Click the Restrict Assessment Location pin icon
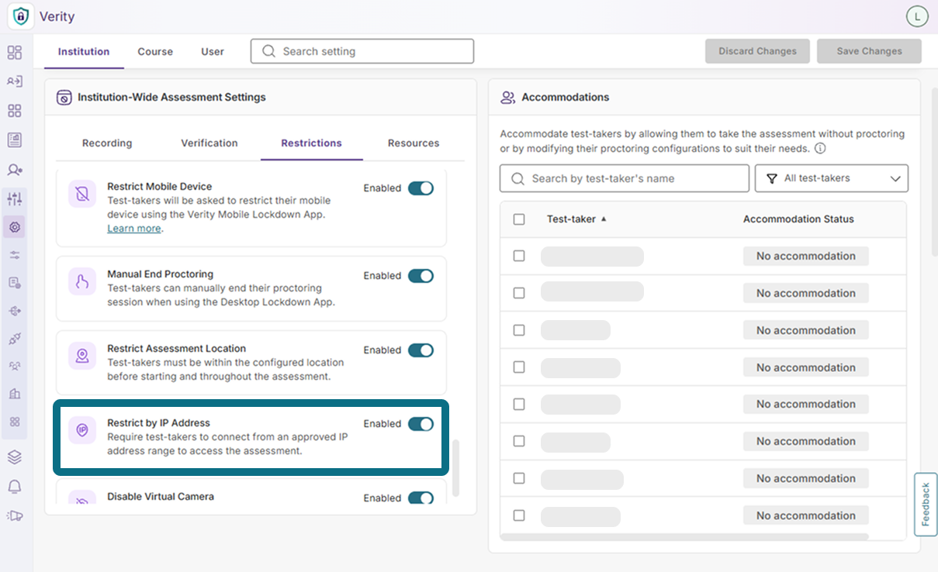Screen dimensions: 938x572 point(82,356)
